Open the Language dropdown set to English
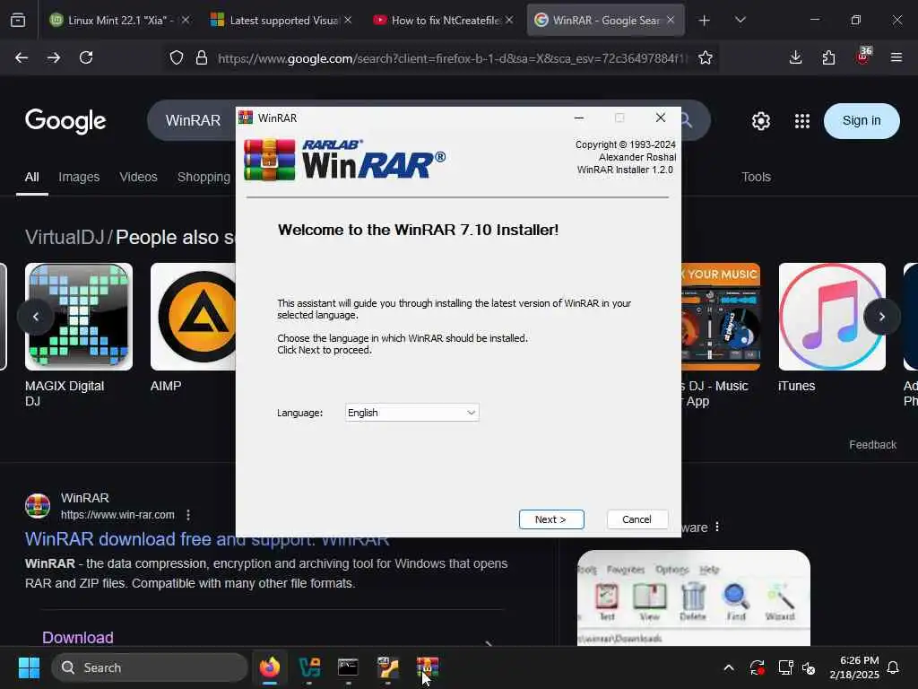 click(x=411, y=413)
